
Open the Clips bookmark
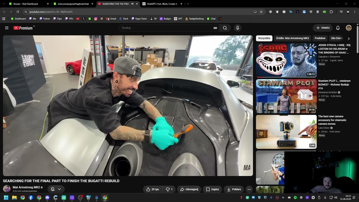(57, 19)
